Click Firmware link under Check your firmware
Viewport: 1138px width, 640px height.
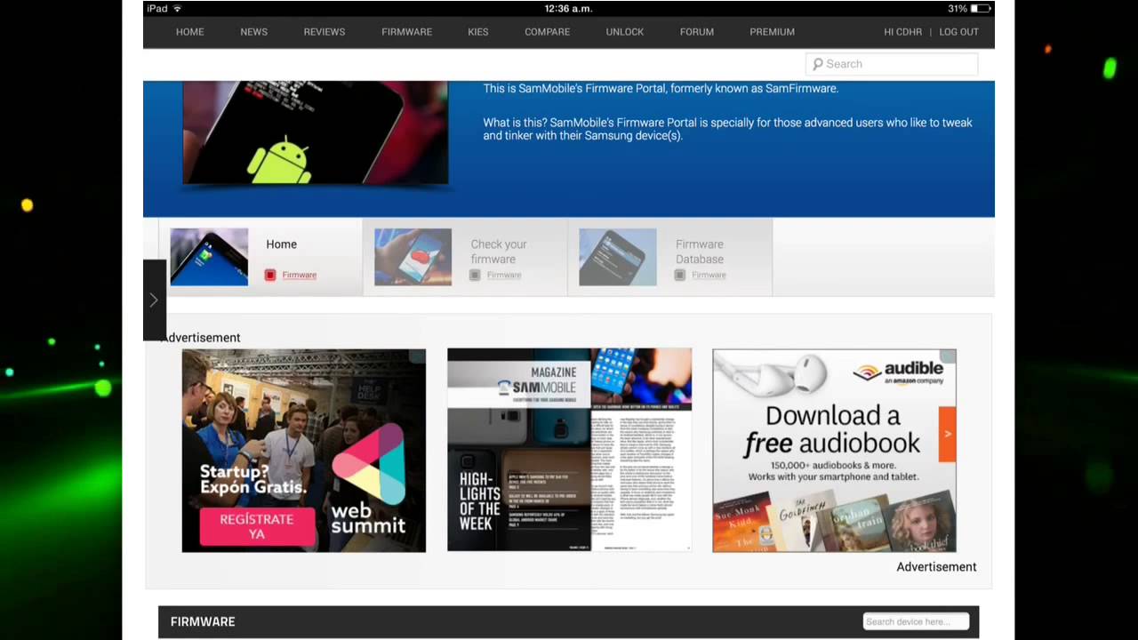click(x=503, y=276)
